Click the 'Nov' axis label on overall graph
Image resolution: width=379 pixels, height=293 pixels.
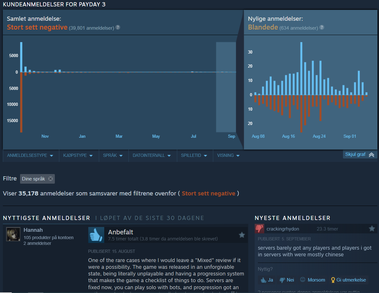click(x=45, y=136)
